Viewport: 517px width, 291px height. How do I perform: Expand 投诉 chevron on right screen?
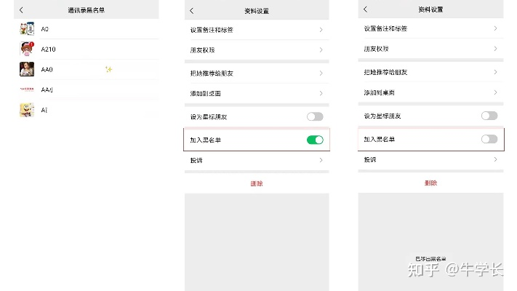[x=495, y=159]
